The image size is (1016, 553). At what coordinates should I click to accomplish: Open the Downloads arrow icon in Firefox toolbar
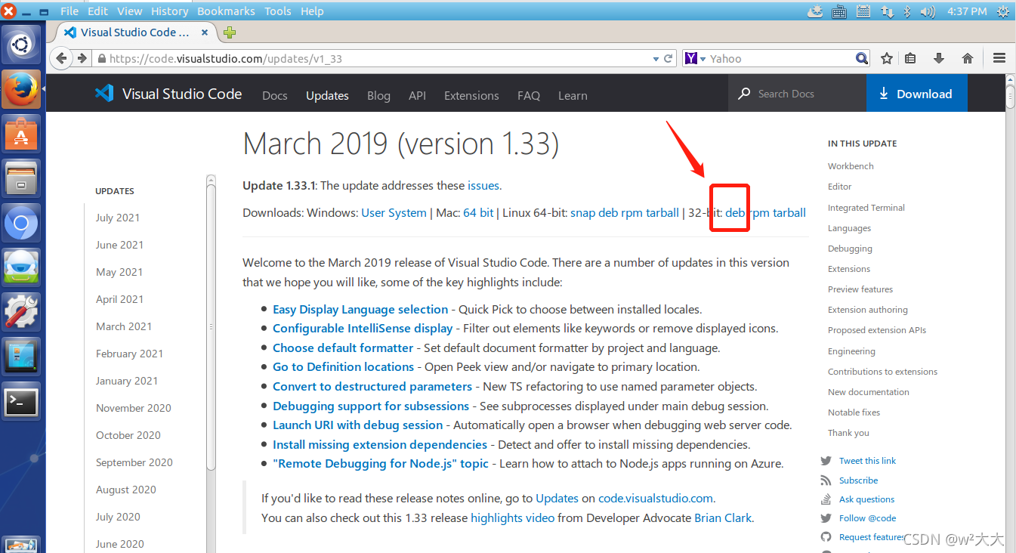point(940,58)
